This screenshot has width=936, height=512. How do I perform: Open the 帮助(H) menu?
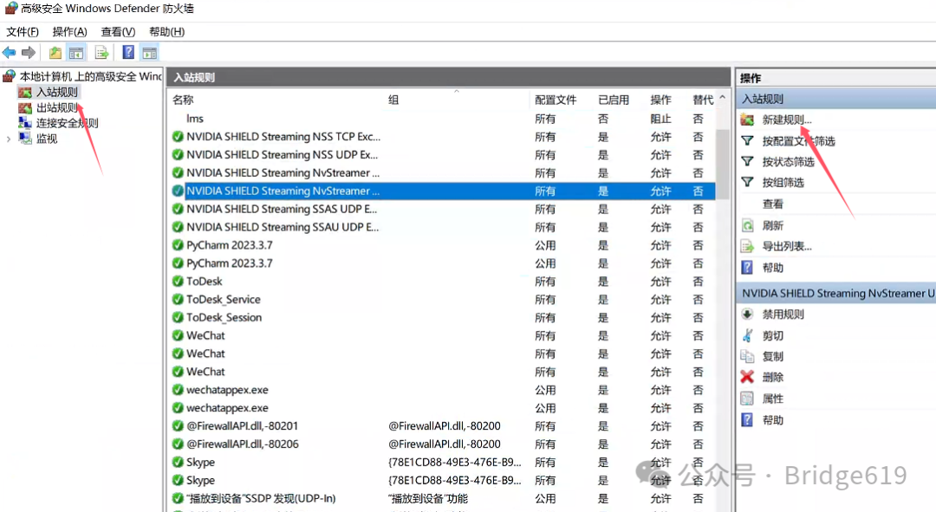[x=167, y=32]
